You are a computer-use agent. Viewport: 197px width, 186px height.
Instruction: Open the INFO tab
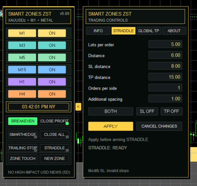98,31
